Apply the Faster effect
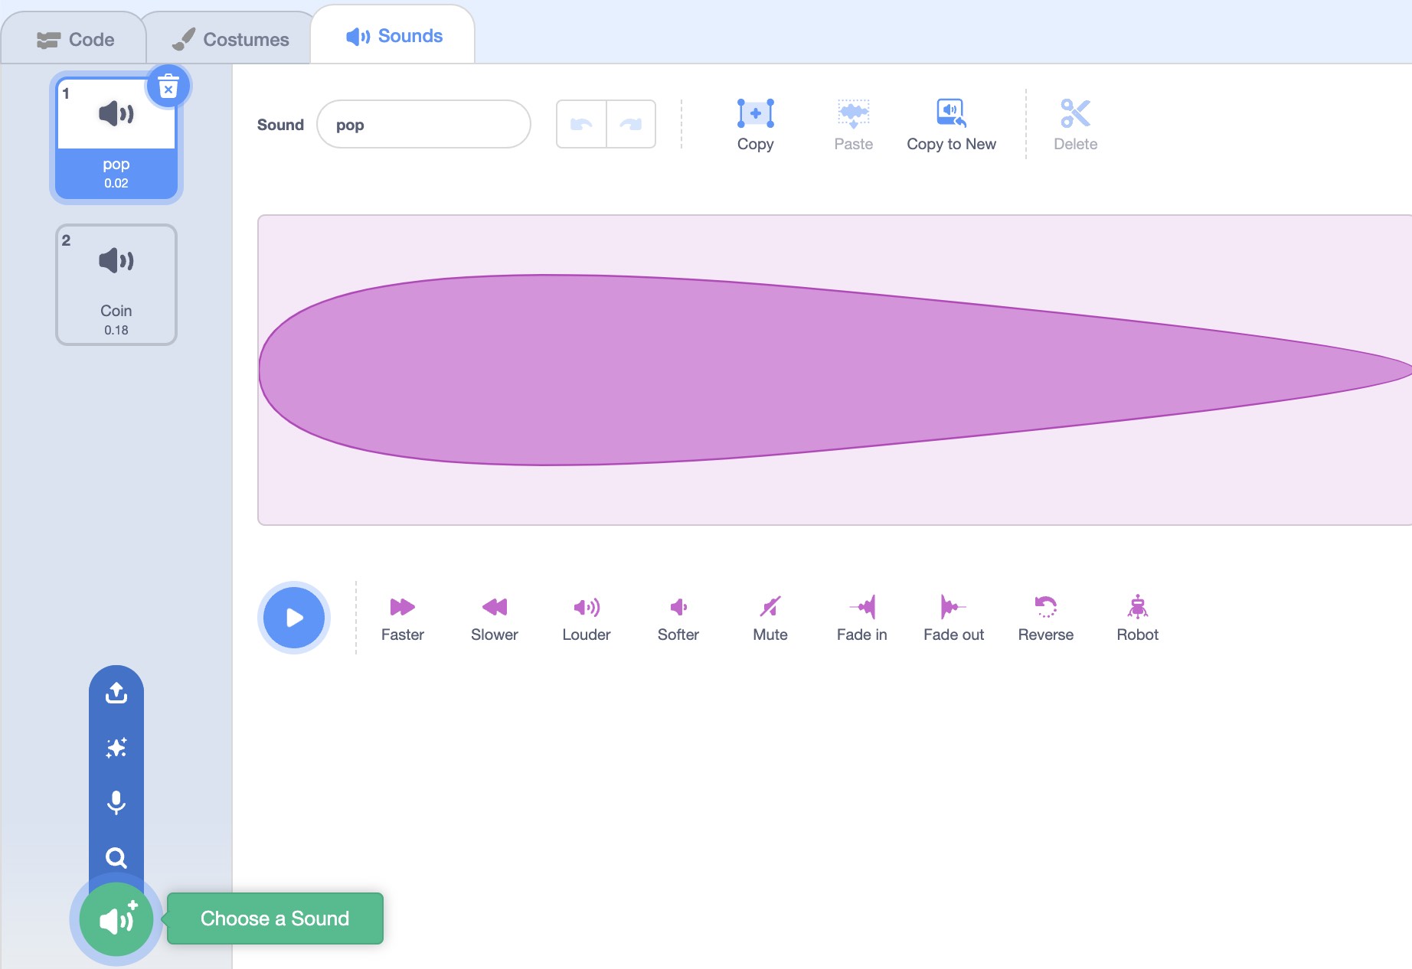 [402, 619]
